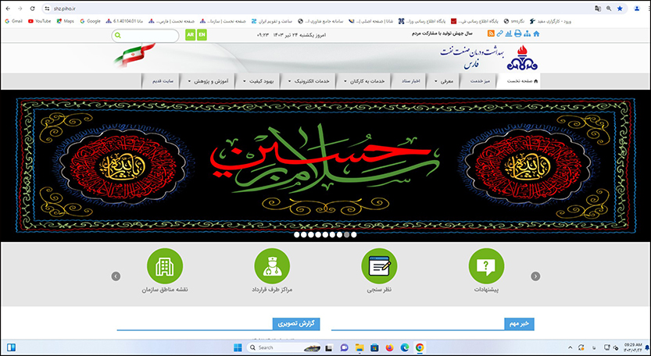Viewport: 651px width, 356px height.
Task: Open Firefox from the taskbar
Action: click(389, 347)
